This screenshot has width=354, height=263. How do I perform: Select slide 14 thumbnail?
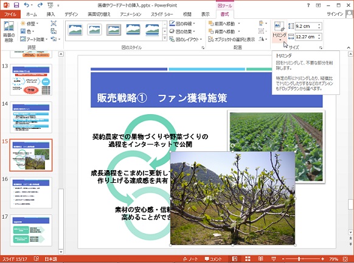tap(31, 117)
